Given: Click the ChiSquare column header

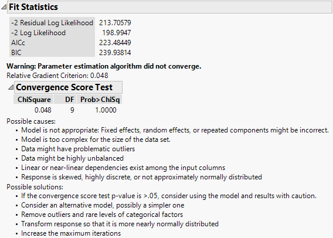Looking at the screenshot, I should point(34,100).
